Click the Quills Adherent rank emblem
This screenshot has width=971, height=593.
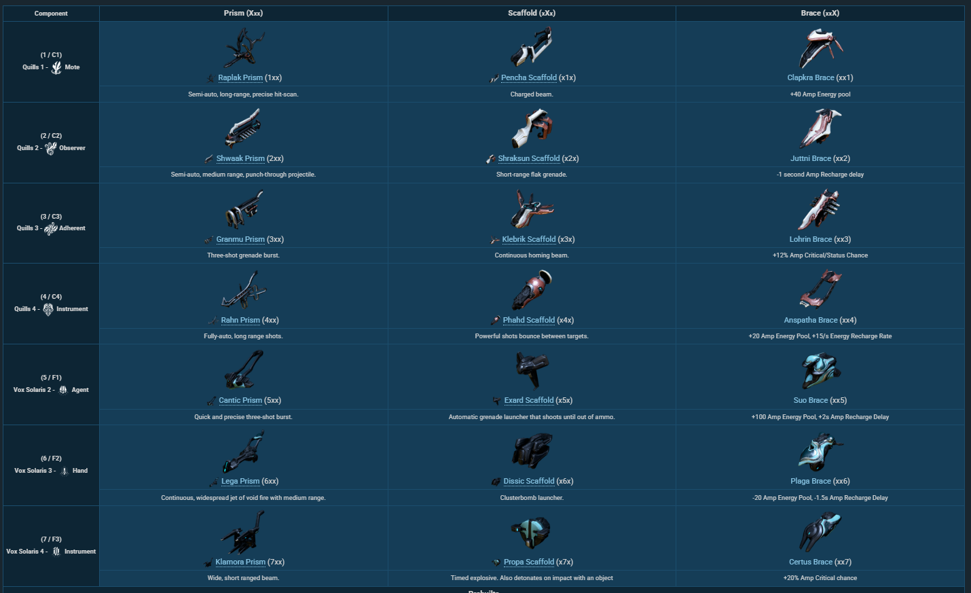pos(51,229)
